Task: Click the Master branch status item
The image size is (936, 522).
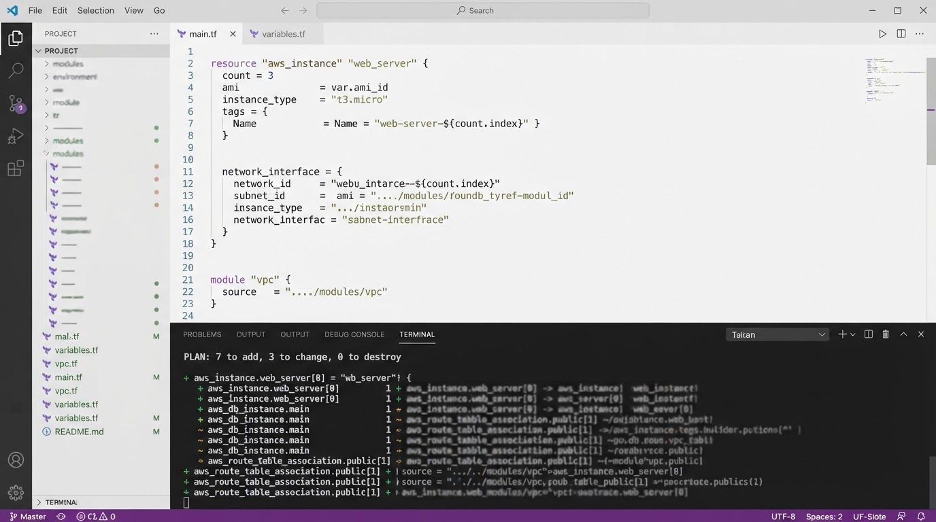Action: click(x=27, y=516)
